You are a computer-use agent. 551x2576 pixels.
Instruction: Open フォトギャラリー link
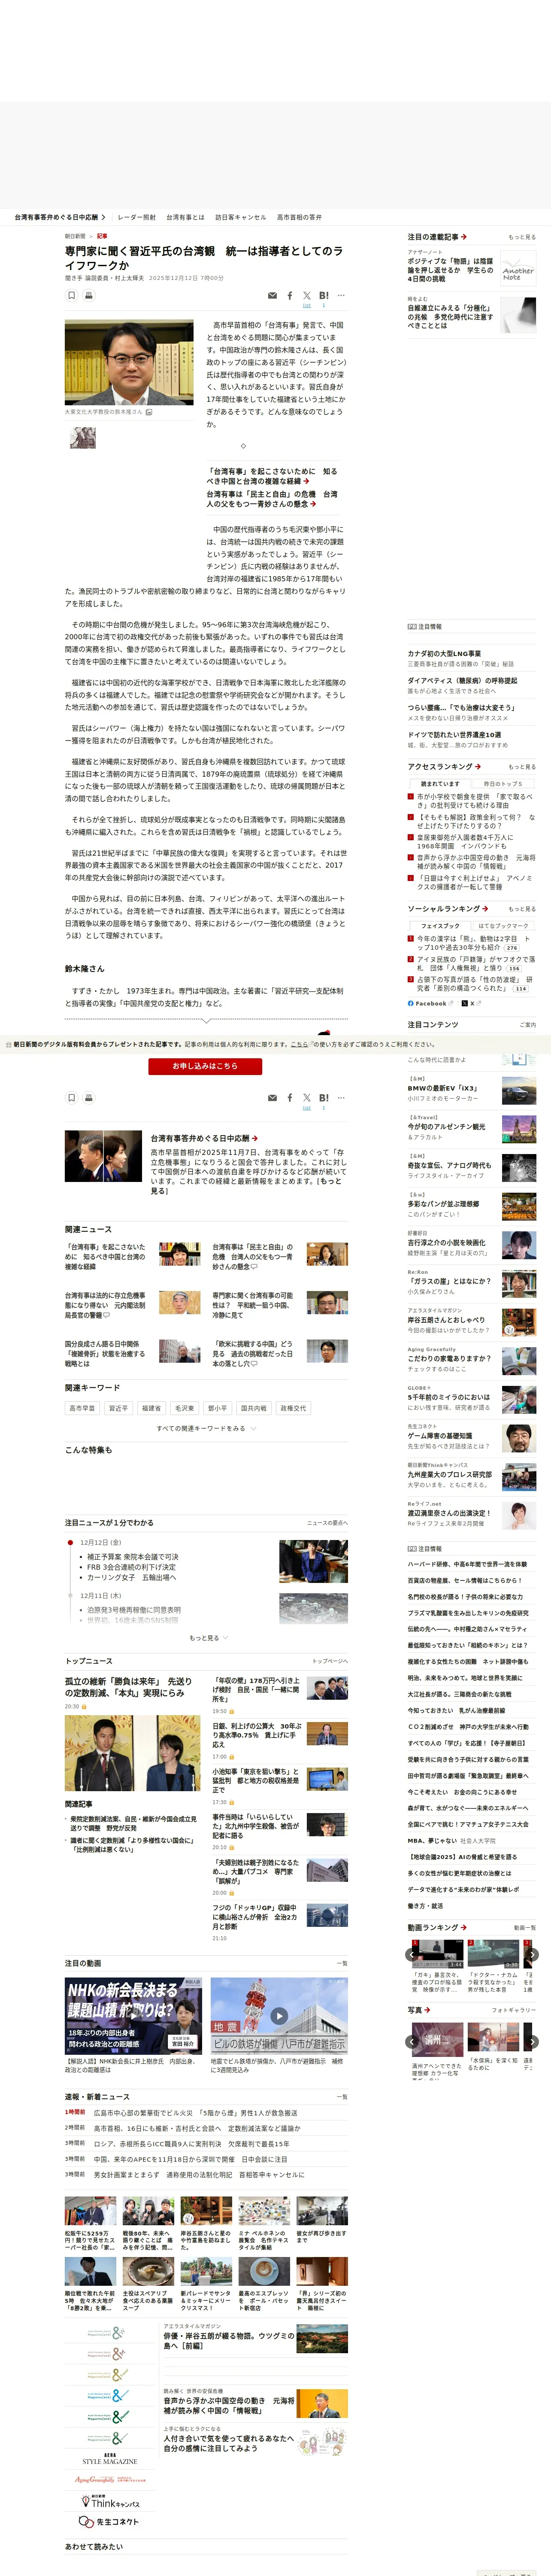pos(514,2010)
